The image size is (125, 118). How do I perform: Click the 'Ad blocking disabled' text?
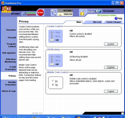pos(79,57)
